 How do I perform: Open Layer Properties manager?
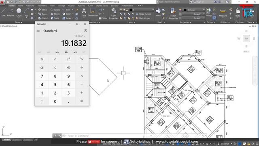(x=114, y=13)
